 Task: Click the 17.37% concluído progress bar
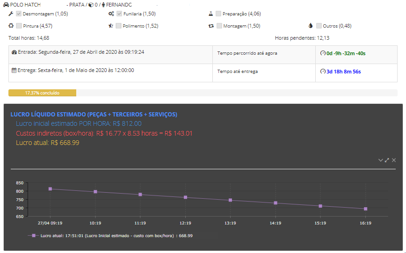tap(42, 93)
